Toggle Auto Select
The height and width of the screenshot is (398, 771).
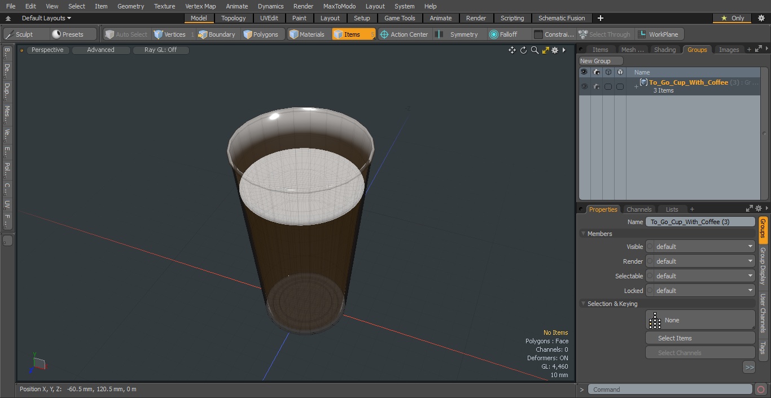(126, 34)
